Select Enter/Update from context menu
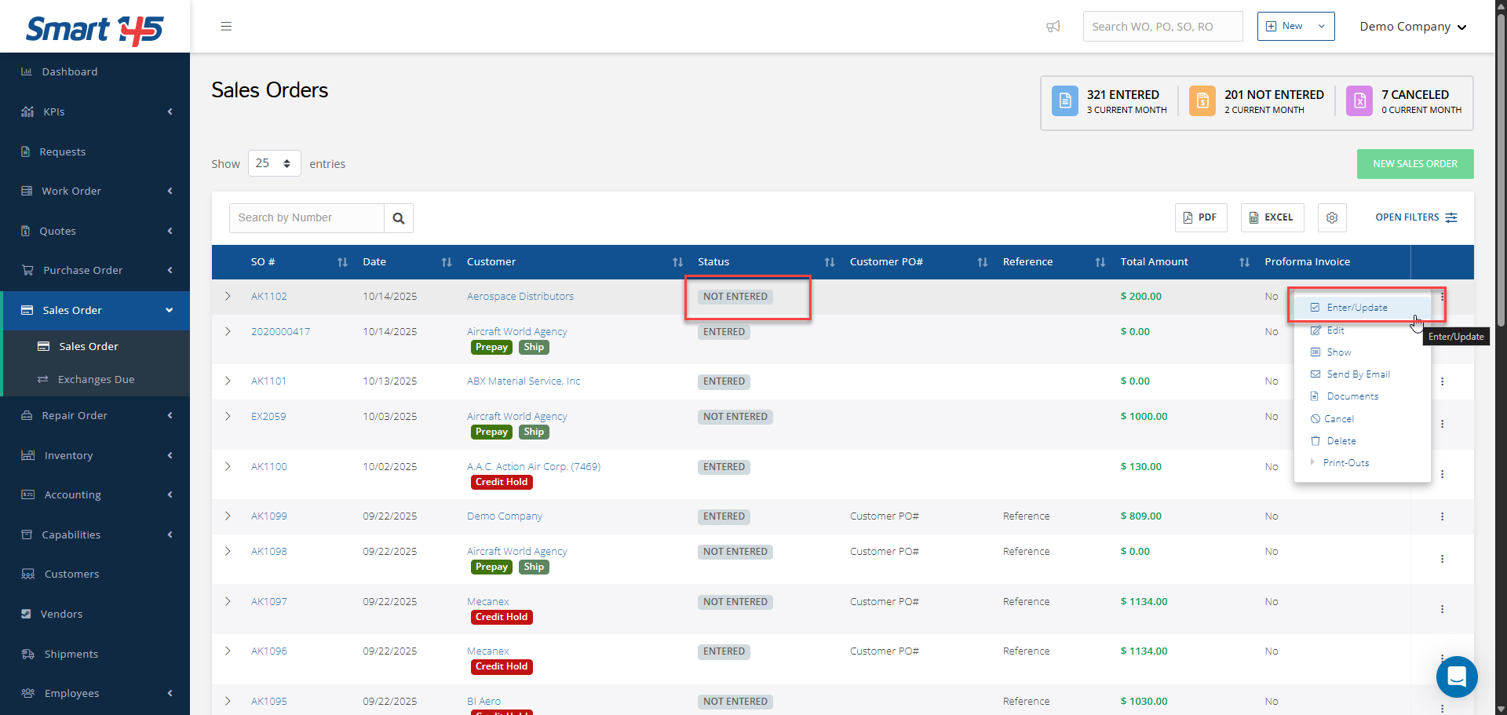This screenshot has height=715, width=1507. [x=1356, y=308]
